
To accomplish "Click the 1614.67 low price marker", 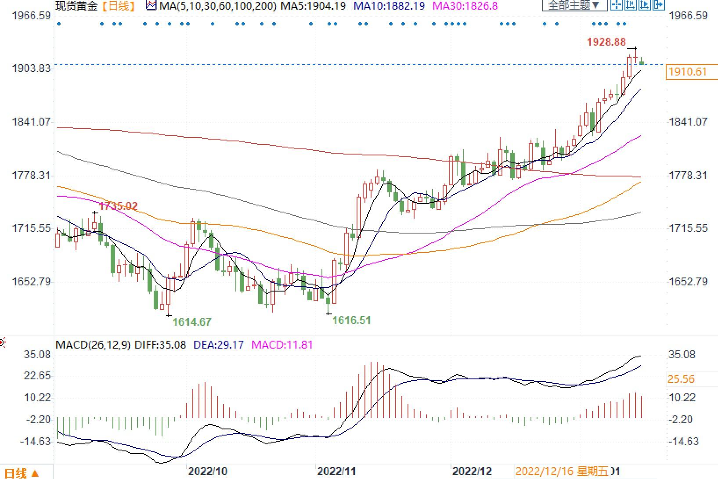I will pos(192,322).
